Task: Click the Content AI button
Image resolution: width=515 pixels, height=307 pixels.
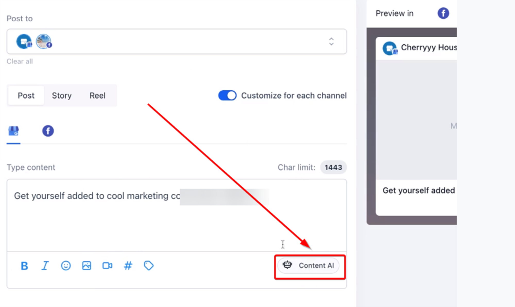Action: [308, 265]
